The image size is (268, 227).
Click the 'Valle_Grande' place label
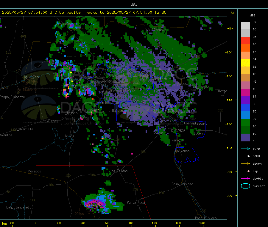88,110
